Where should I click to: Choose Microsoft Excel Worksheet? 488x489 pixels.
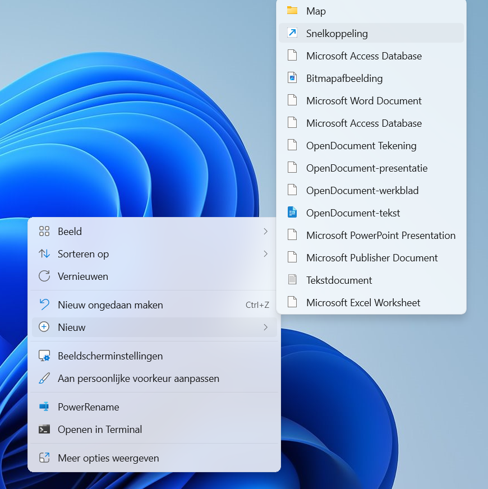coord(363,303)
